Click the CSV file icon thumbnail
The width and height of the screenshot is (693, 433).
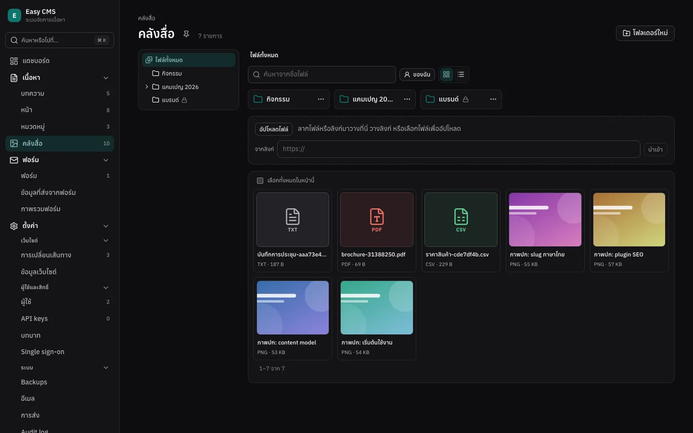461,219
